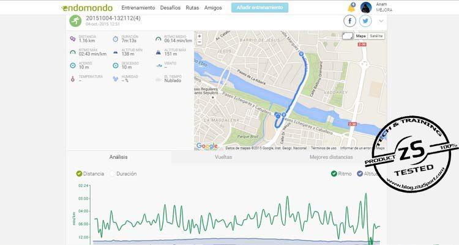This screenshot has height=245, width=459.
Task: Toggle the Ritmo graph checkbox
Action: [334, 174]
